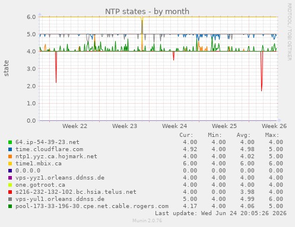Click the 'Max:' column header
This screenshot has width=295, height=227.
pyautogui.click(x=272, y=135)
